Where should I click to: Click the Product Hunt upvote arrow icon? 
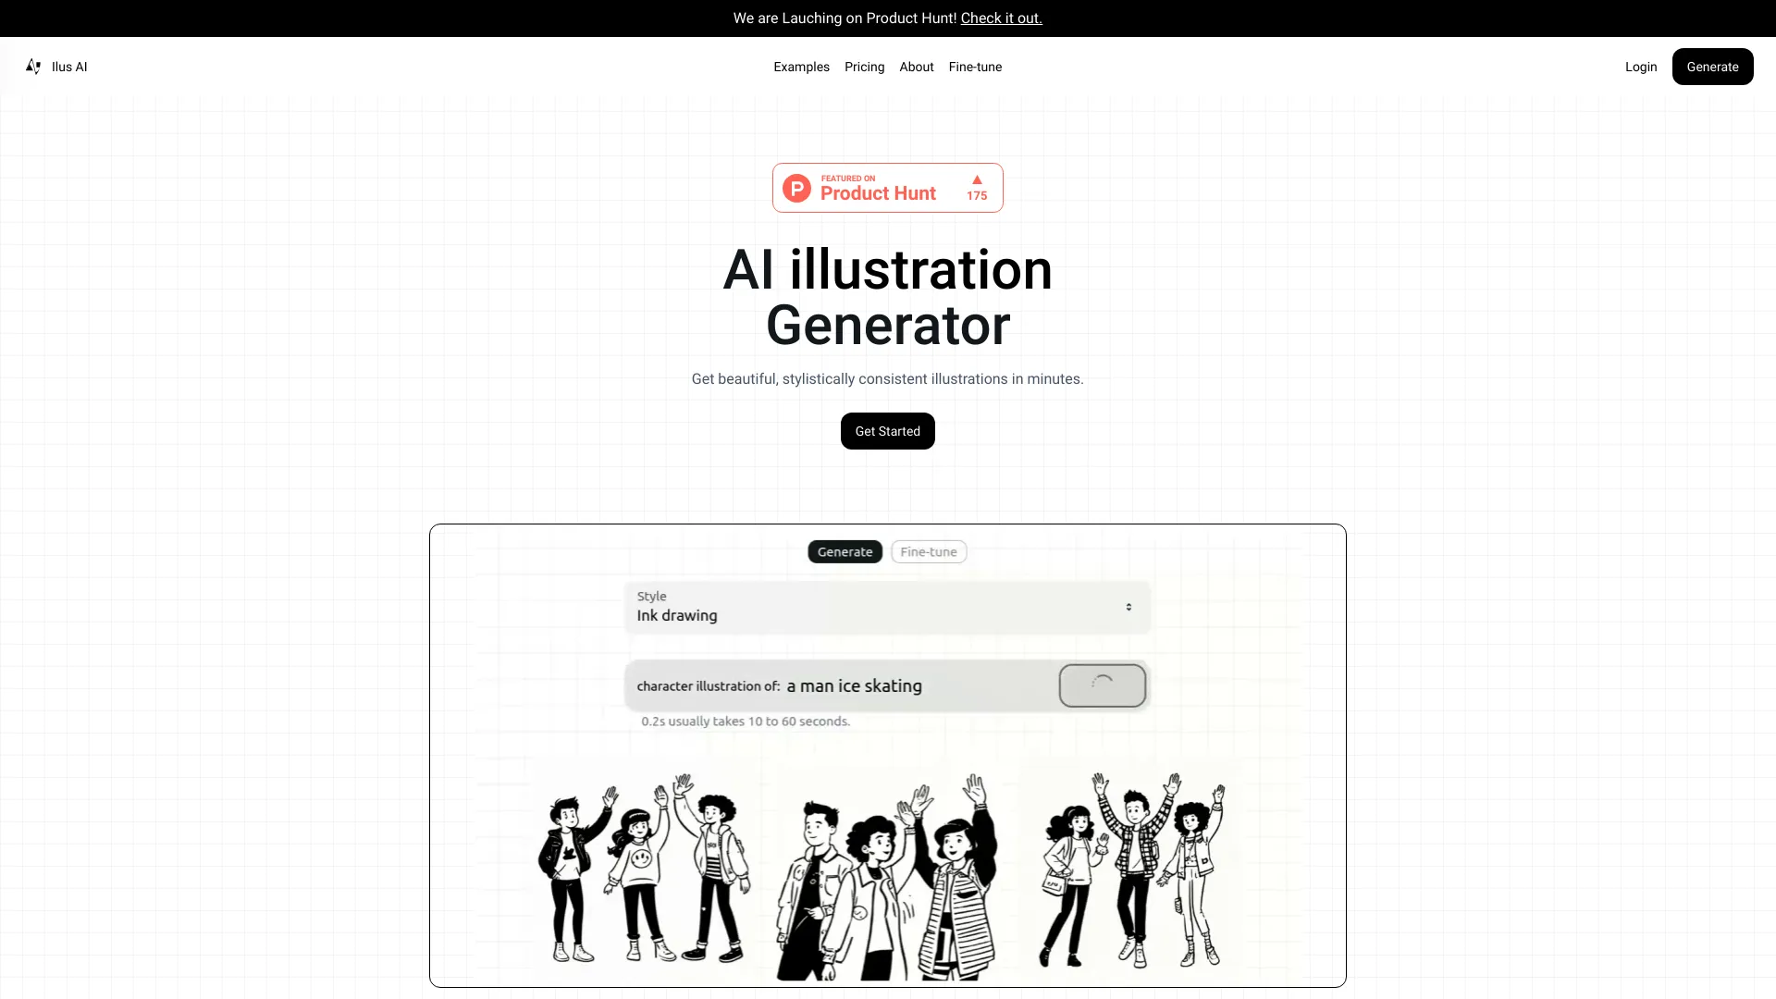click(976, 179)
